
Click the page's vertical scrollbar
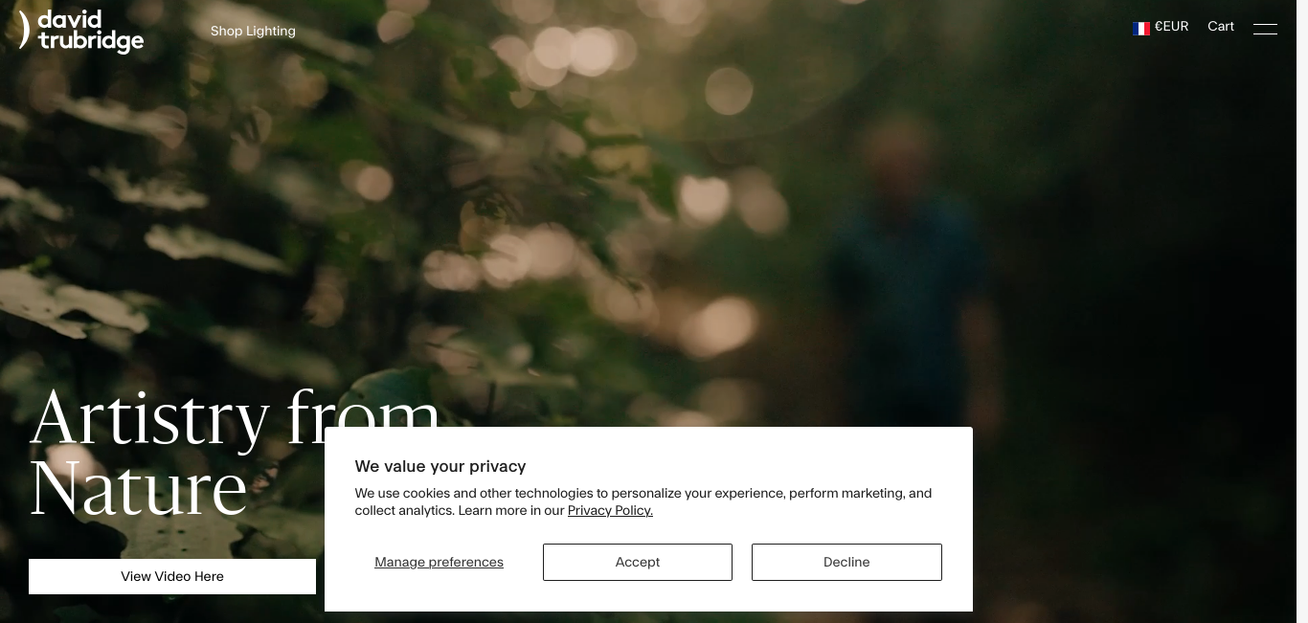1302,311
